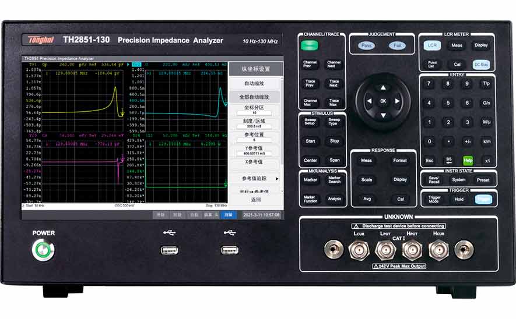Tap the Stop key in STIMULUS
The width and height of the screenshot is (516, 319).
click(334, 141)
